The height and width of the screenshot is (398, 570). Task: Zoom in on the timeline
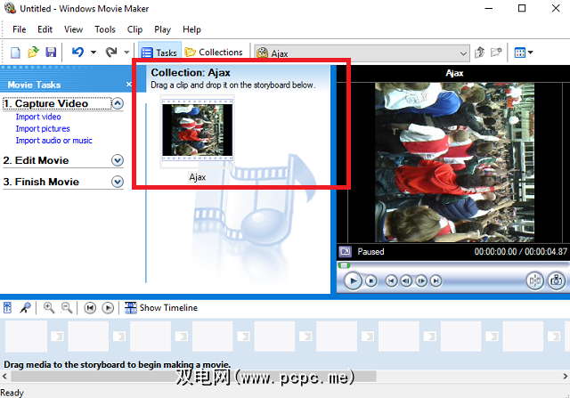coord(49,308)
